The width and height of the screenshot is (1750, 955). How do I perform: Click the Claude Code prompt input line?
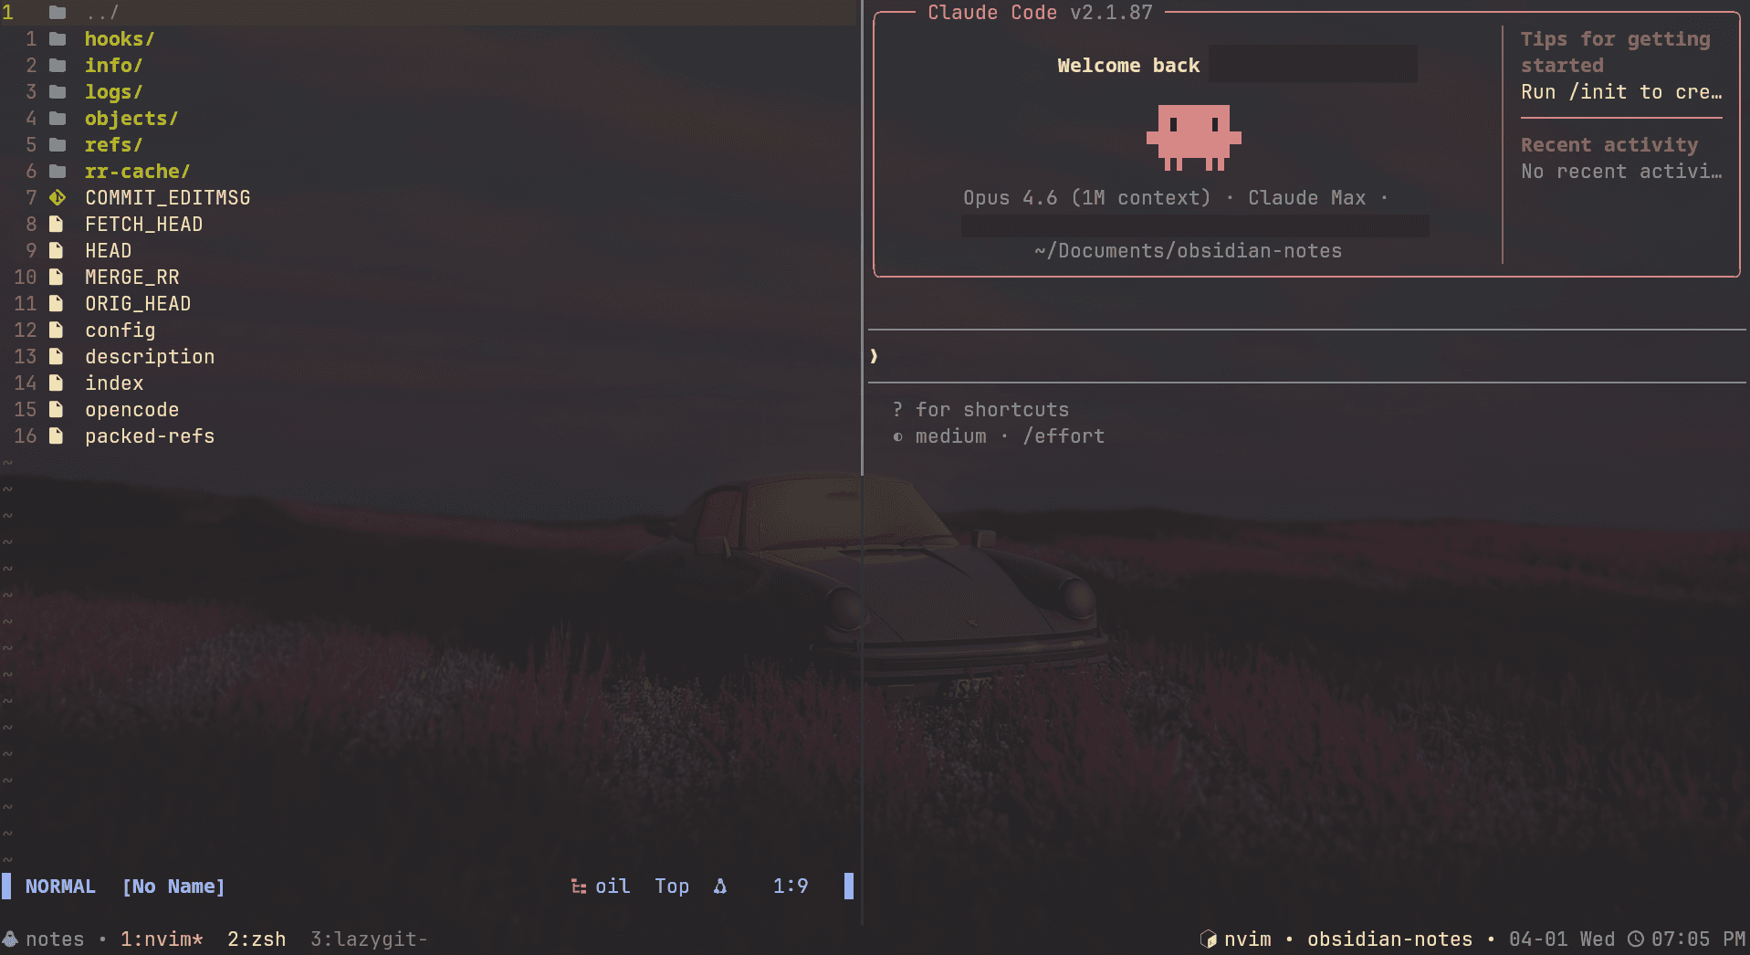1307,356
